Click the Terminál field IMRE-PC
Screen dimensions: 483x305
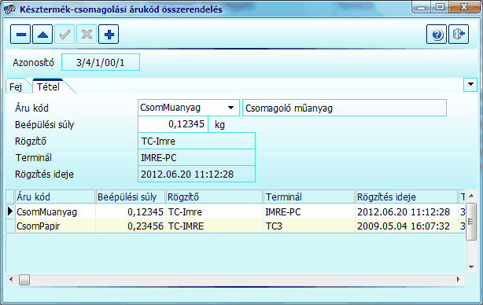pos(197,157)
